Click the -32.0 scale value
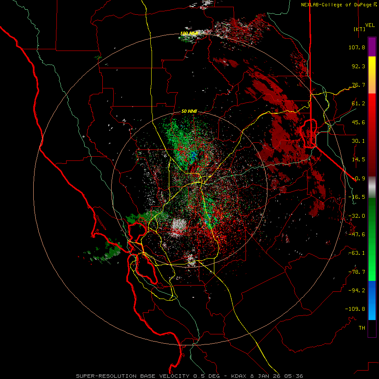 pyautogui.click(x=357, y=216)
